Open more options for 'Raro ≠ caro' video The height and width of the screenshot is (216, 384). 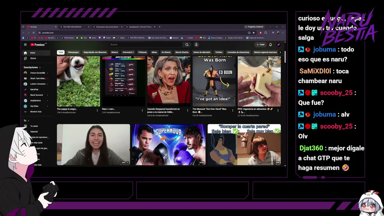(x=142, y=110)
